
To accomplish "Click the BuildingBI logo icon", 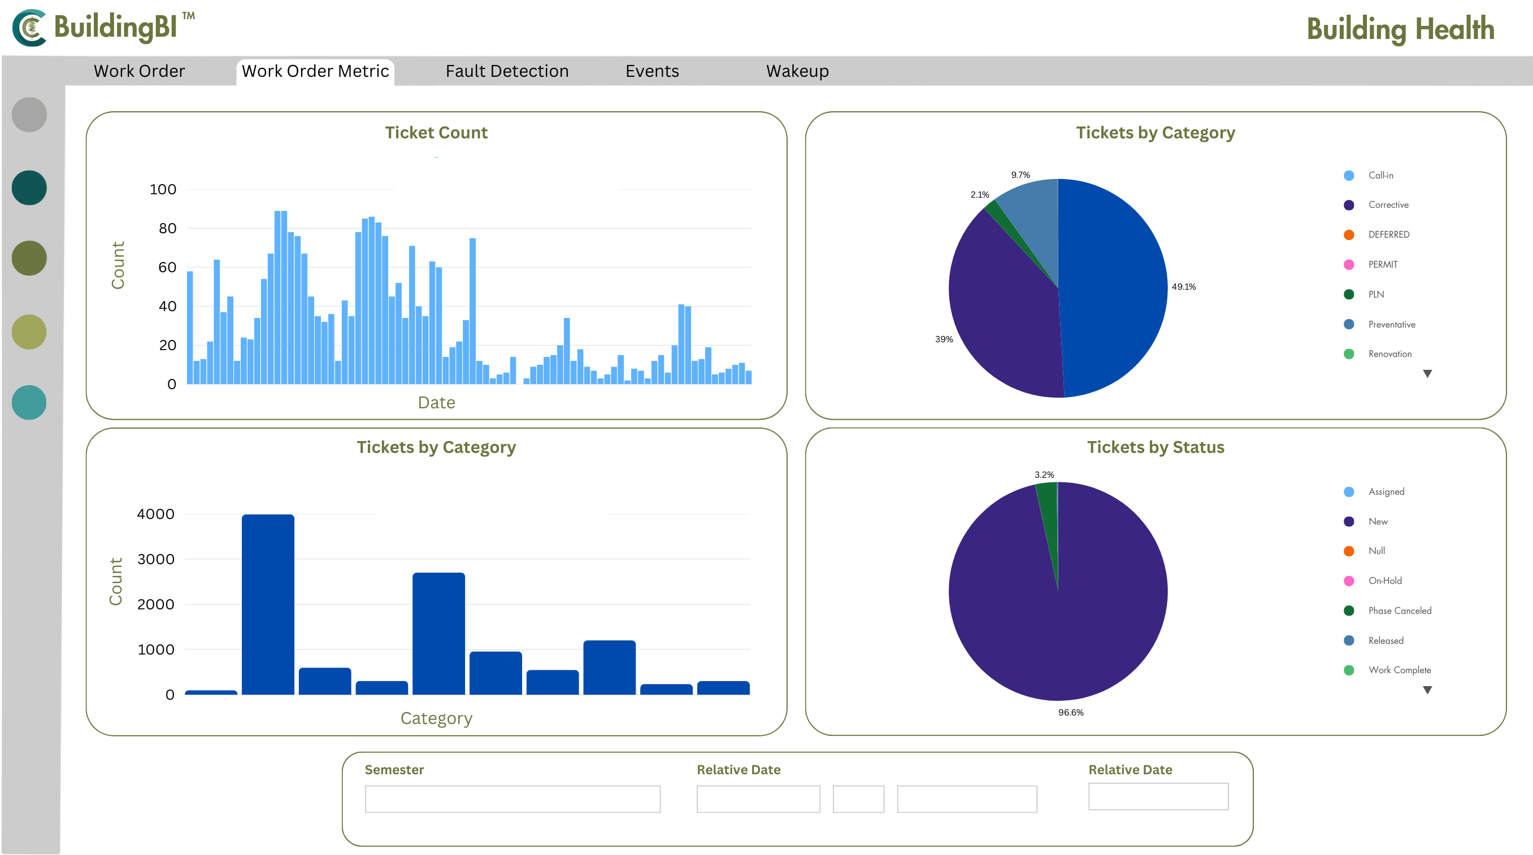I will [30, 27].
